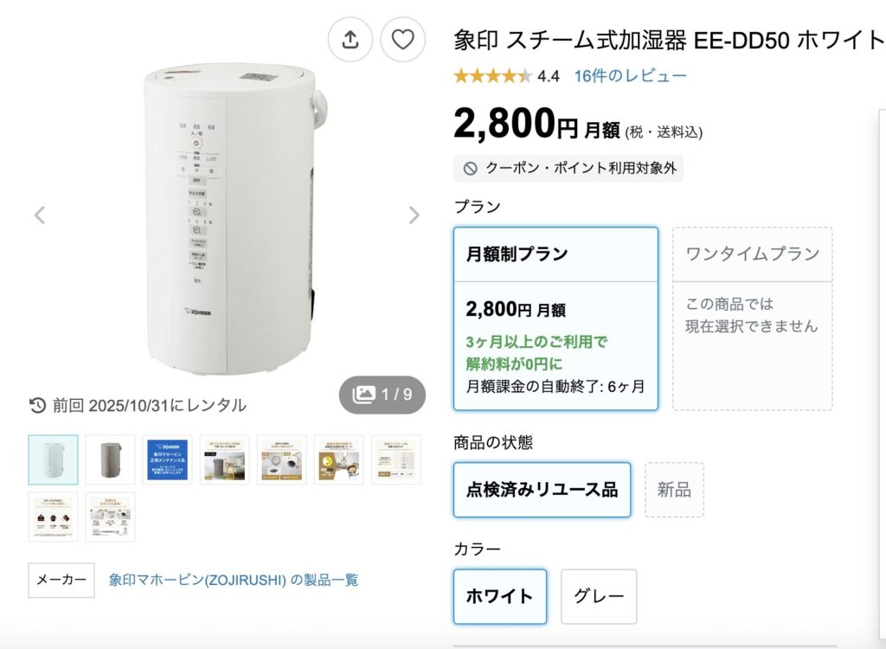Select the 月額制プラン plan option

(555, 318)
